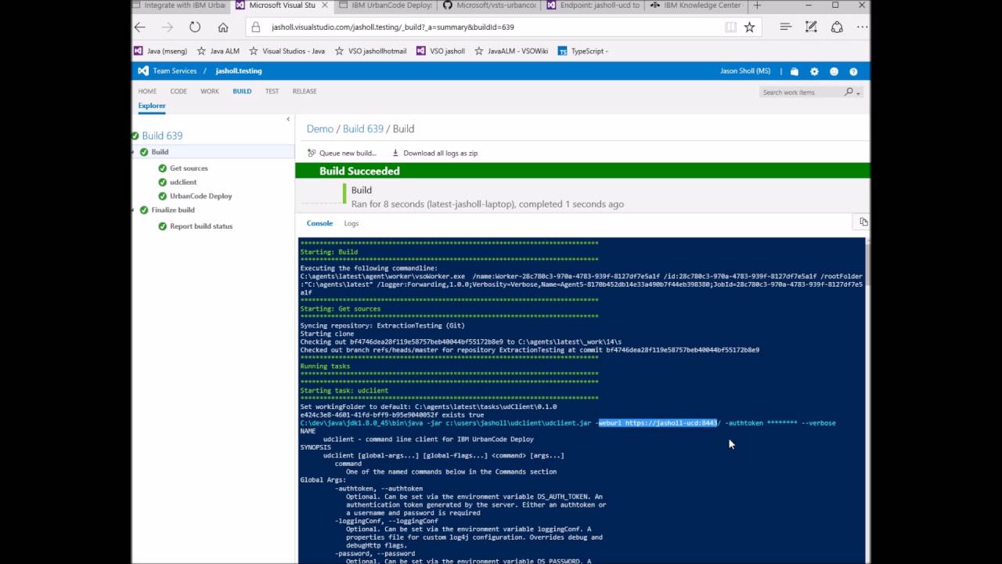Open the browser Hub icon

click(x=785, y=27)
